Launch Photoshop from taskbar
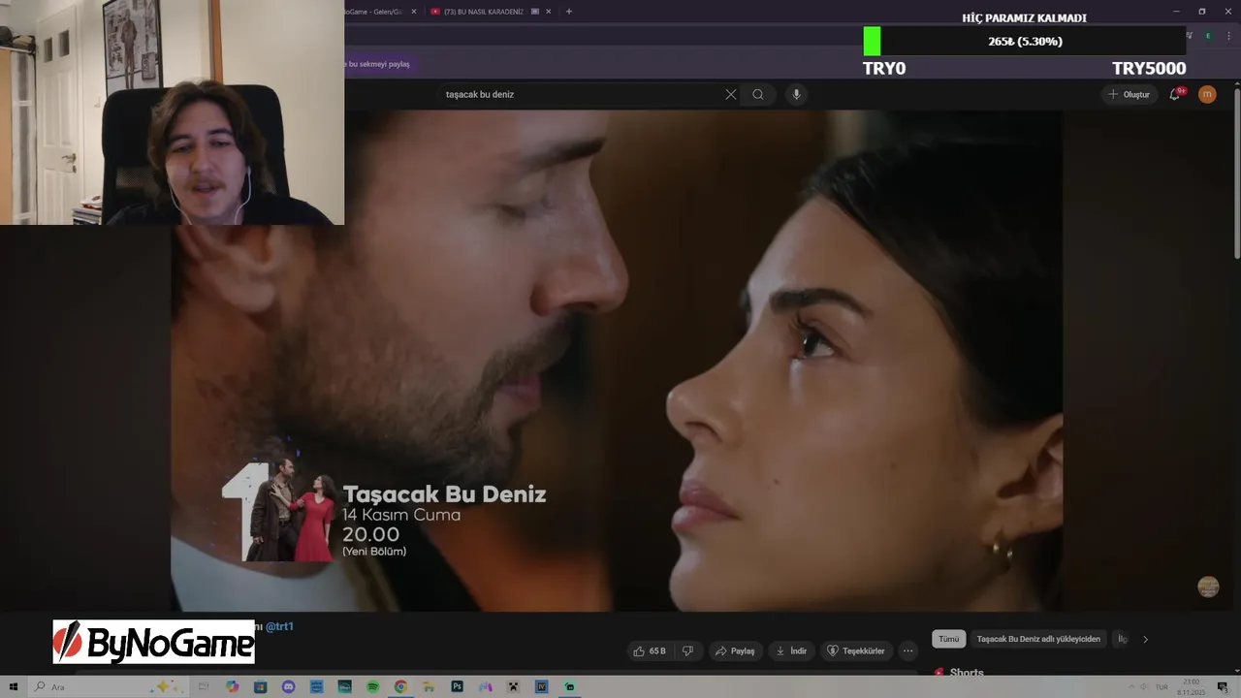Viewport: 1241px width, 698px height. (457, 686)
